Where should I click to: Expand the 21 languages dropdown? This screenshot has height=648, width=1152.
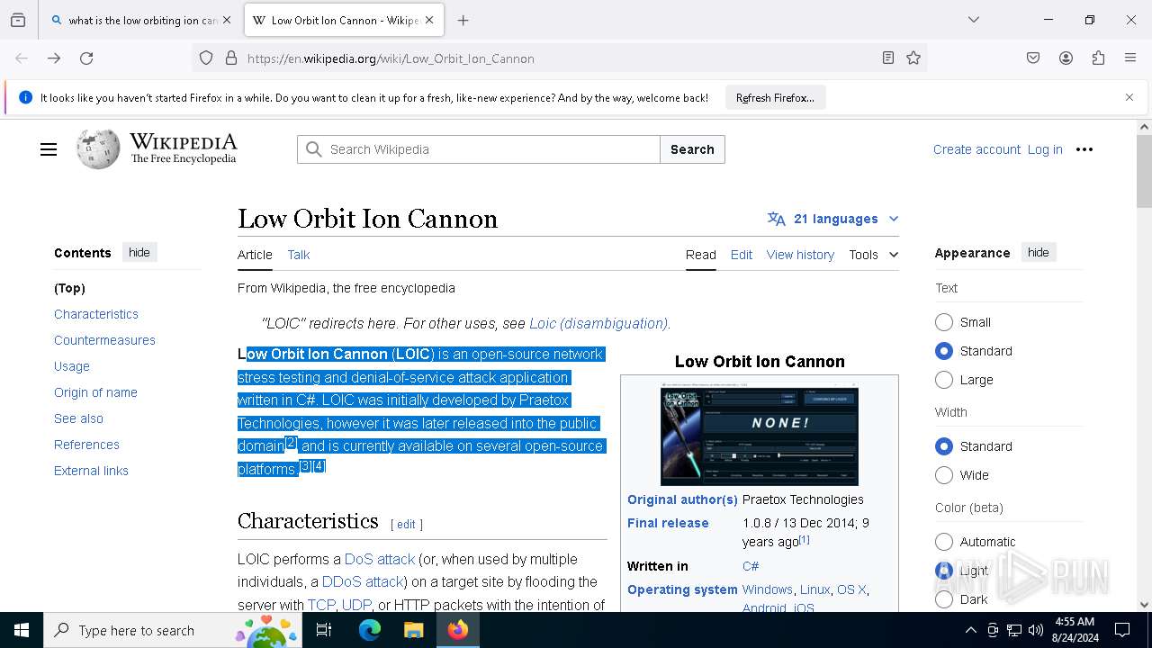(833, 219)
